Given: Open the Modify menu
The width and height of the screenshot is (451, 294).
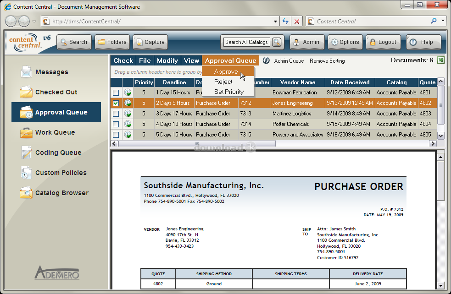Looking at the screenshot, I should 167,60.
